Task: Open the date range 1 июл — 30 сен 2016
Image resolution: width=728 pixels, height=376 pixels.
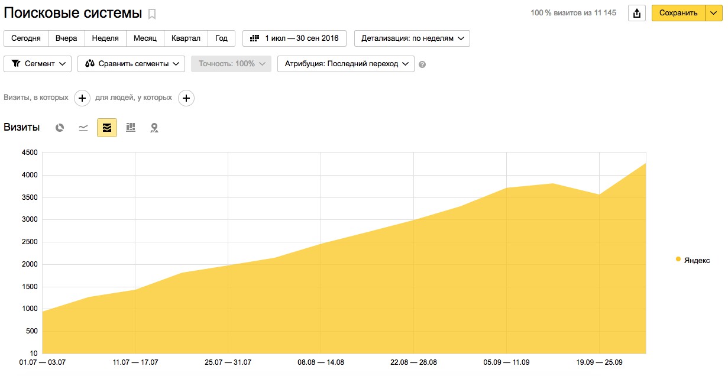Action: [x=295, y=38]
